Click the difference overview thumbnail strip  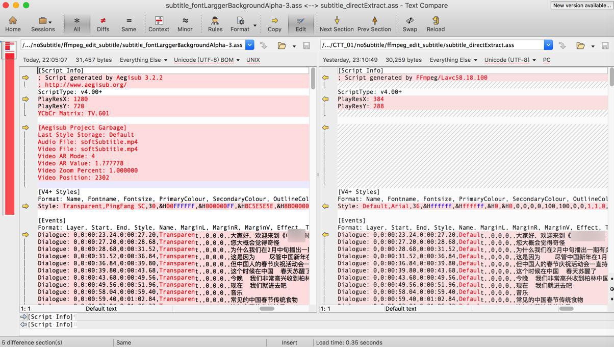point(9,128)
